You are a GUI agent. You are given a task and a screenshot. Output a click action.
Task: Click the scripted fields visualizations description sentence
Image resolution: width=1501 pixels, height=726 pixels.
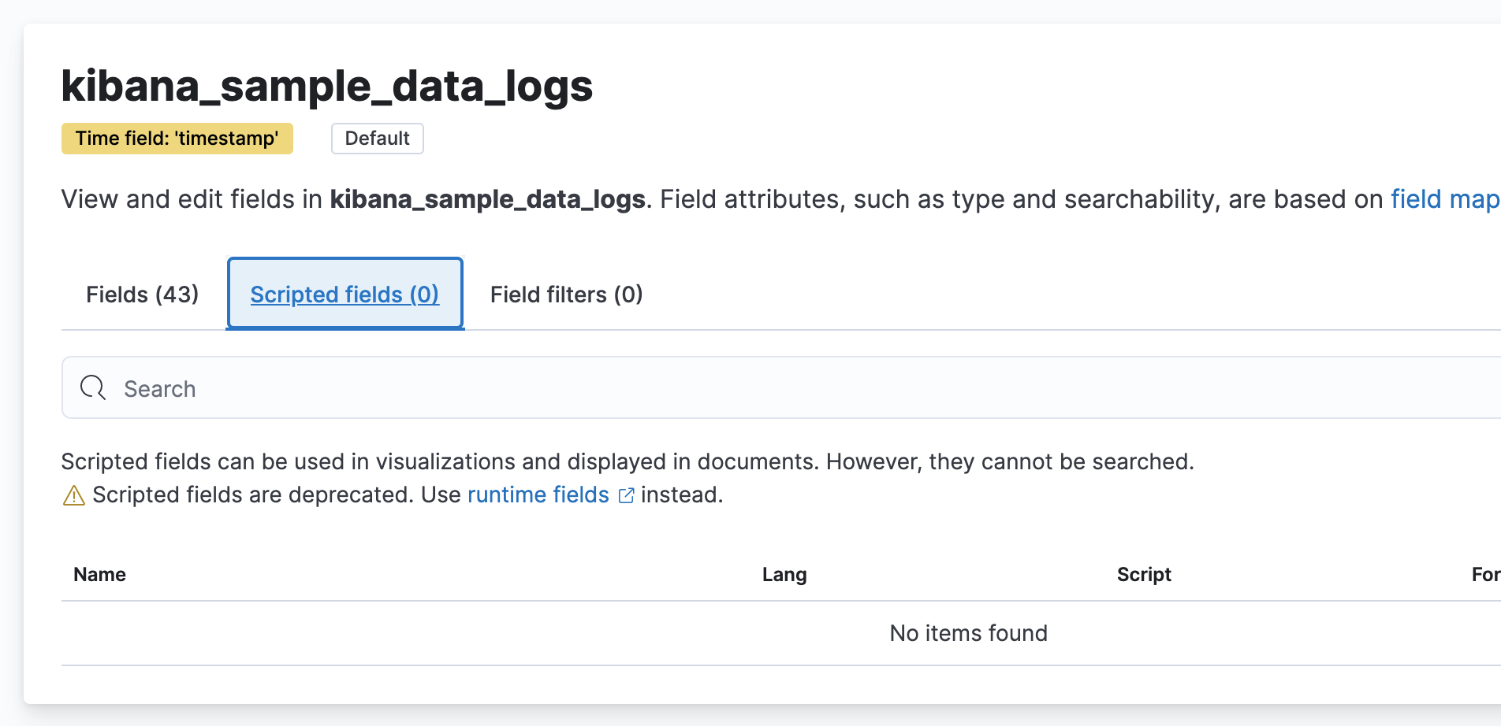627,461
